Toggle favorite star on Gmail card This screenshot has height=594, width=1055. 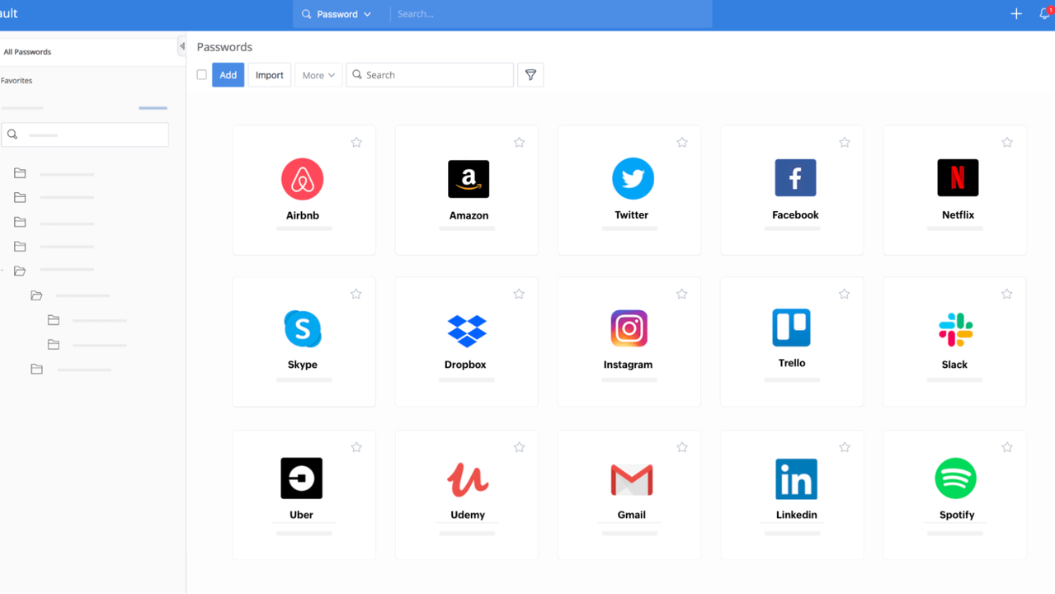(x=681, y=447)
